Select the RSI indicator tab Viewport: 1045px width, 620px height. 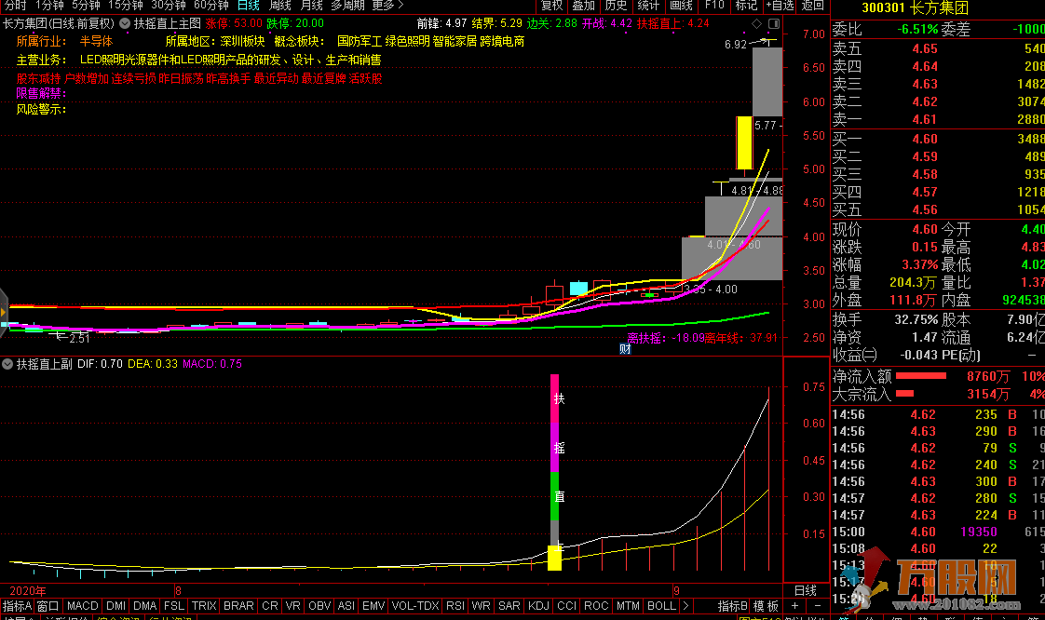[455, 606]
